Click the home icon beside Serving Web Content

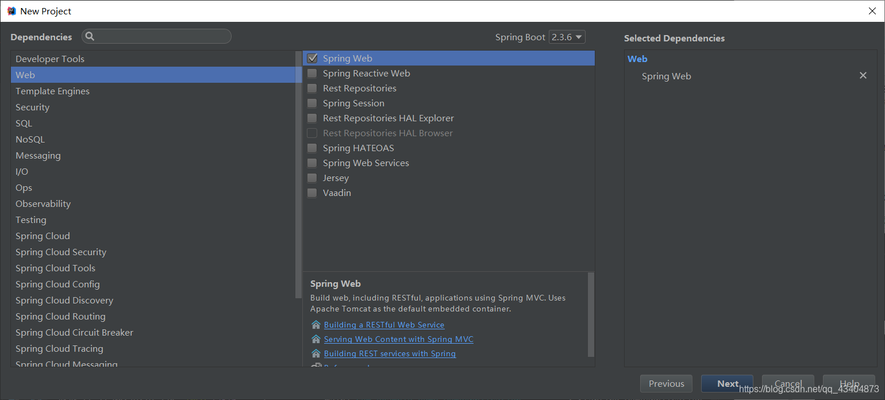pyautogui.click(x=315, y=340)
